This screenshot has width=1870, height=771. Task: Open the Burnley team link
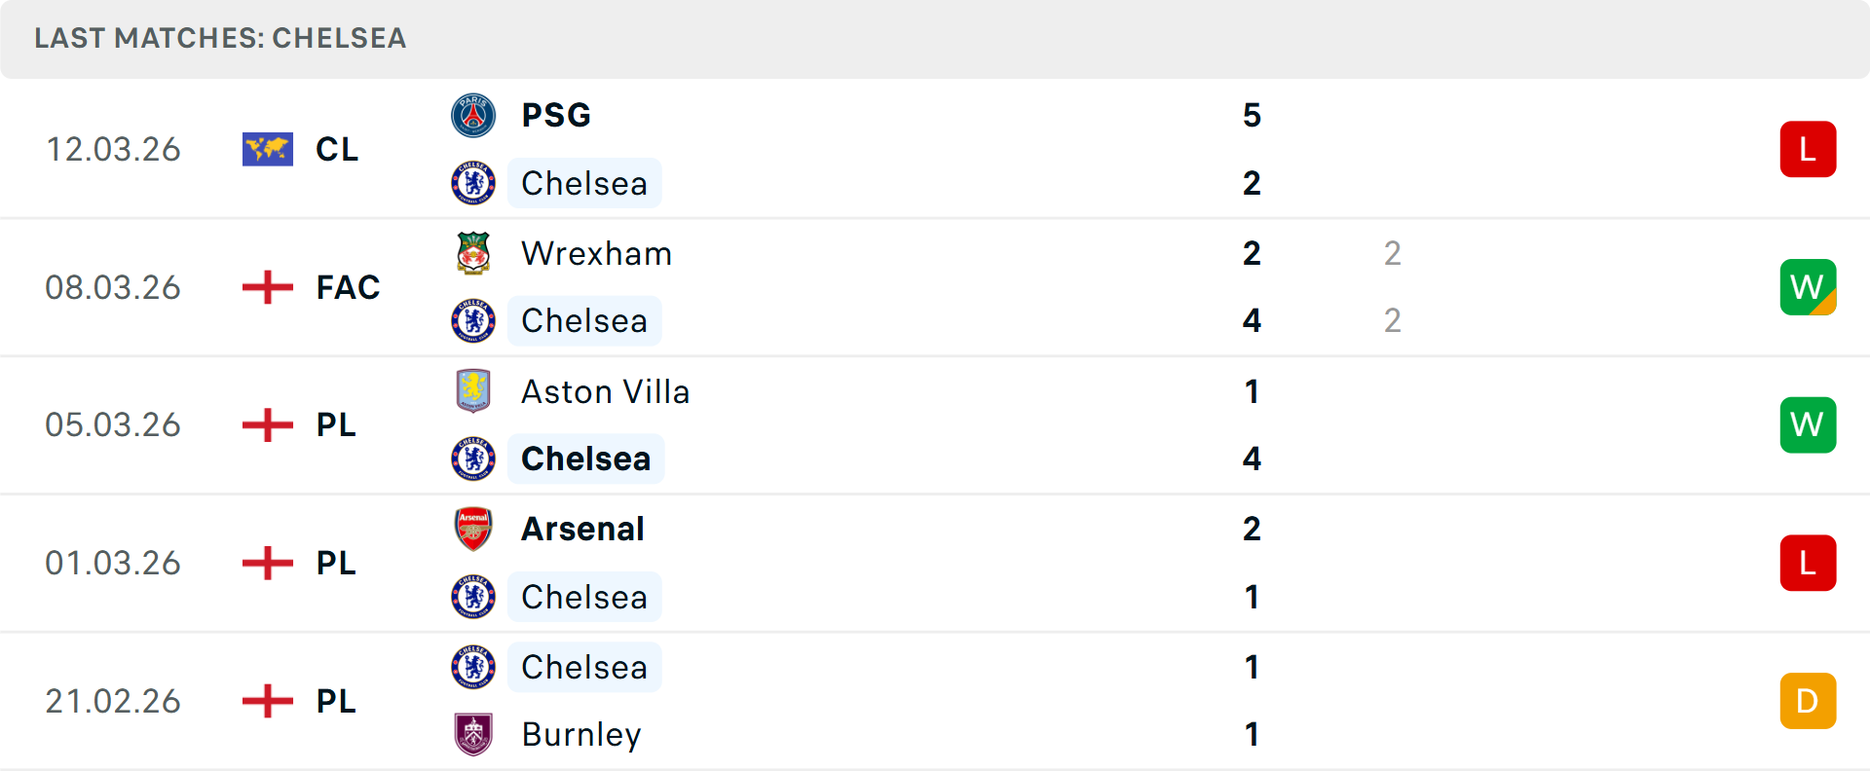[x=581, y=734]
